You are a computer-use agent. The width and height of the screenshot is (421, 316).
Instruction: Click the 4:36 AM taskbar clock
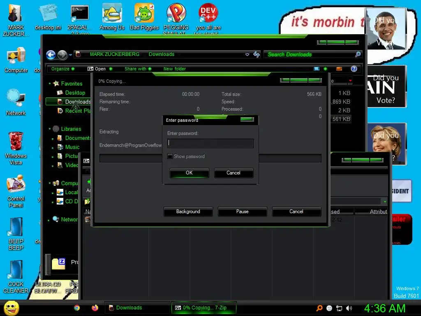[x=384, y=308]
